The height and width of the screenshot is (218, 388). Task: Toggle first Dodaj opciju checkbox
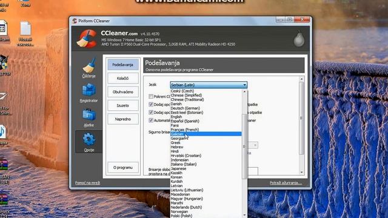[151, 104]
